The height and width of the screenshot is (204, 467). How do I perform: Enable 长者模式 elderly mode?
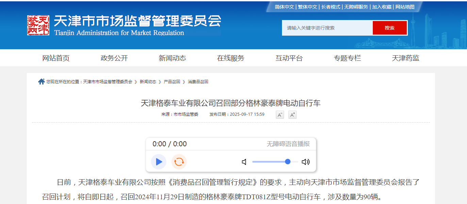(331, 7)
